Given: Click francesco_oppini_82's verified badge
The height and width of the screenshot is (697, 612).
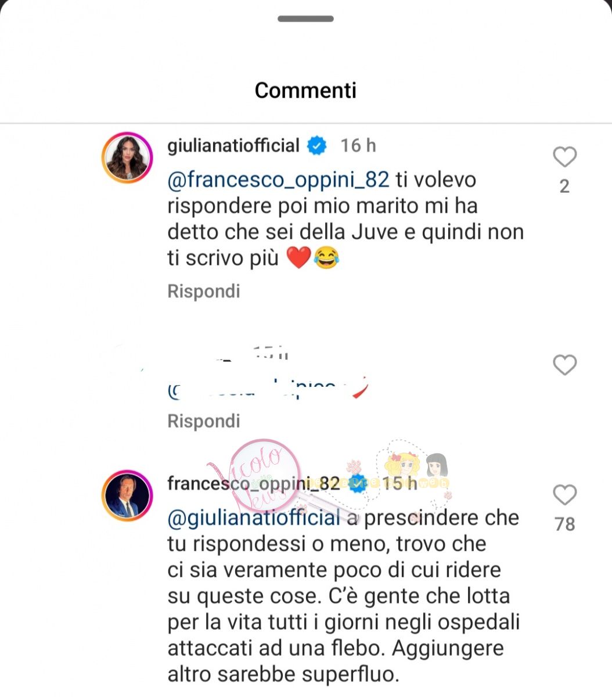Looking at the screenshot, I should coord(358,483).
